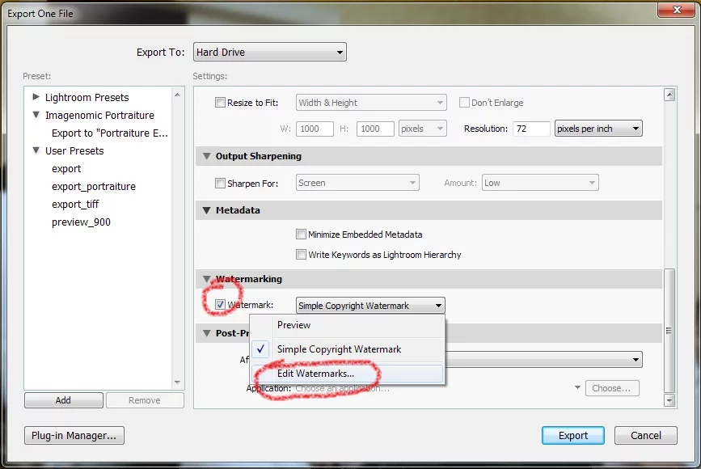Collapse the Metadata section
This screenshot has width=701, height=469.
pos(206,210)
